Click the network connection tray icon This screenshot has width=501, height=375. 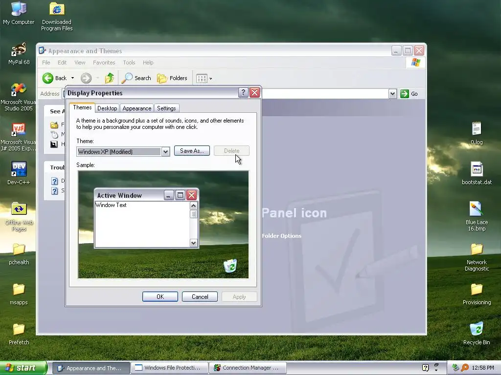[455, 368]
